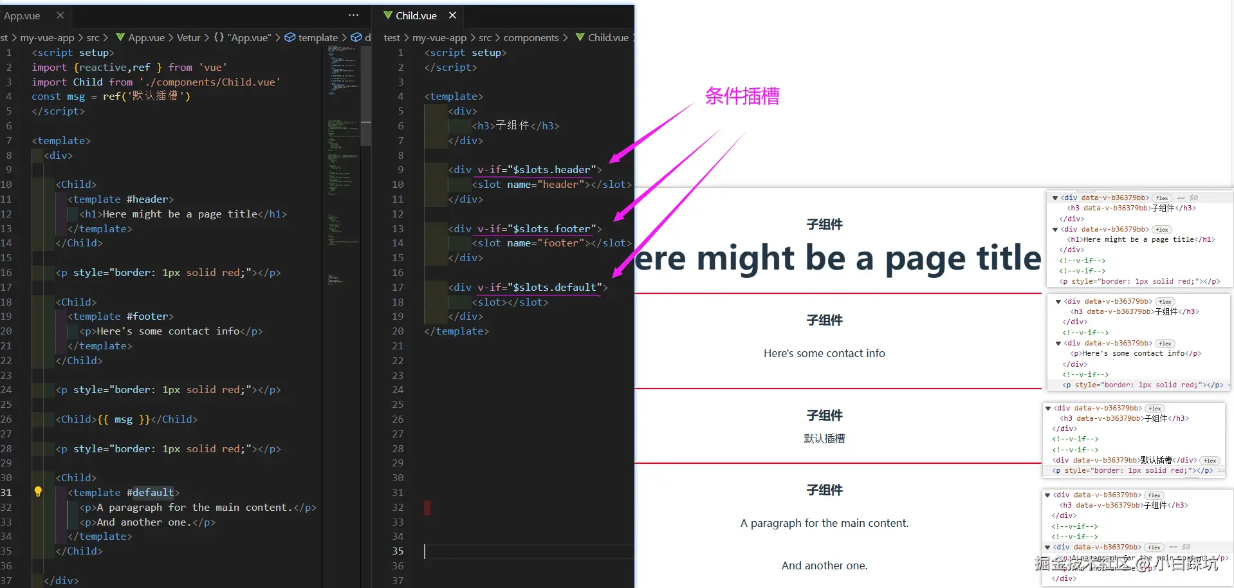Click "A paragraph for the main content." in preview

[824, 523]
